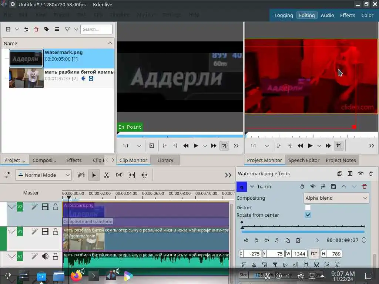The width and height of the screenshot is (379, 284).
Task: Open the Normal Mode edit mode dropdown
Action: (44, 175)
